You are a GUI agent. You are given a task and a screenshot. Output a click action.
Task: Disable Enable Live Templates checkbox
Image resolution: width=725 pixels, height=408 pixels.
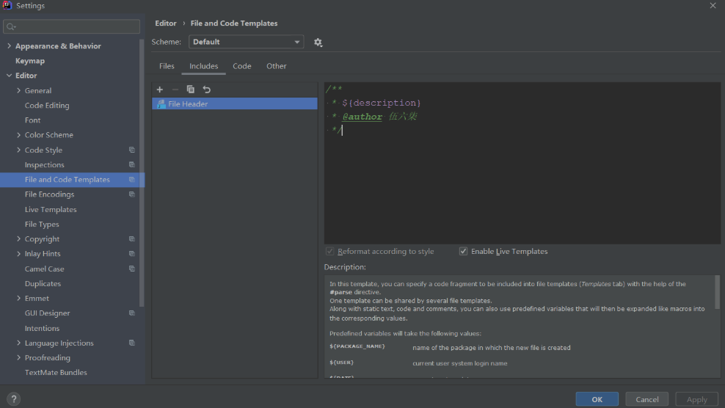pos(463,251)
